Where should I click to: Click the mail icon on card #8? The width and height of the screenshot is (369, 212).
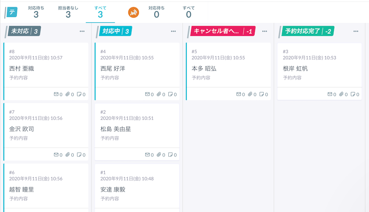pyautogui.click(x=56, y=94)
